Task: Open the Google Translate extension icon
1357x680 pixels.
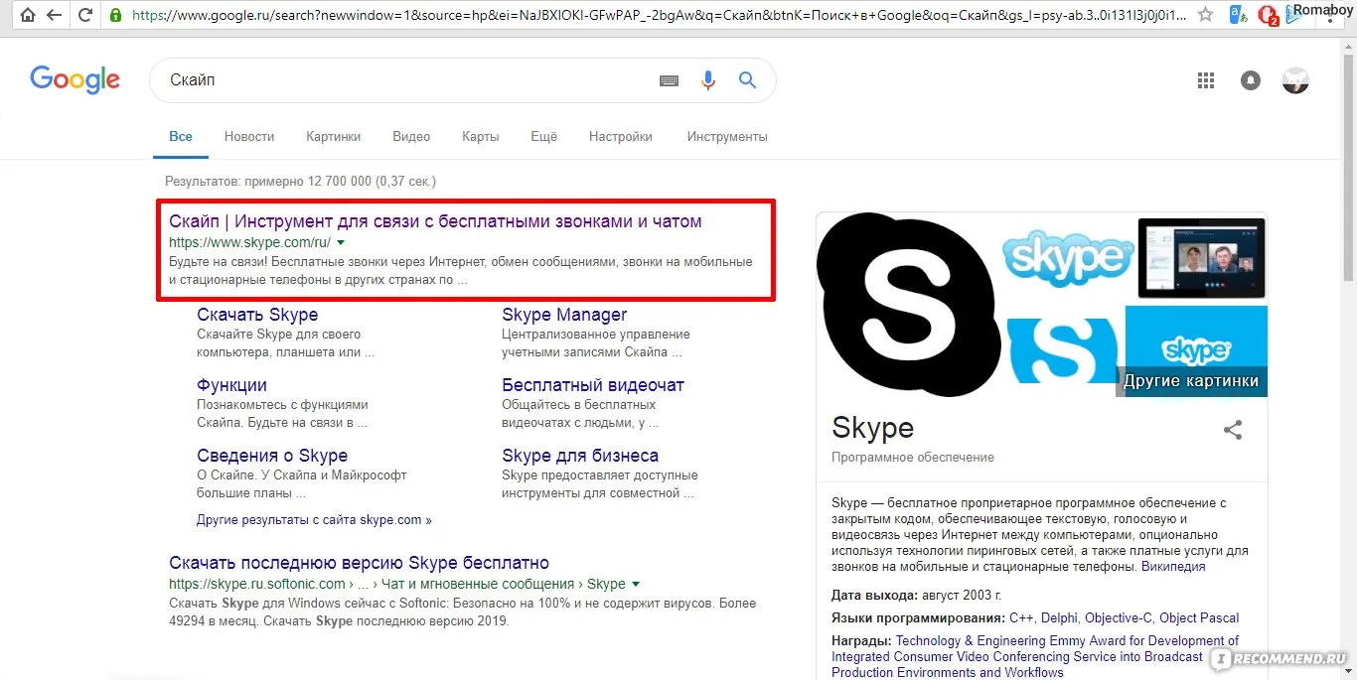Action: point(1239,15)
